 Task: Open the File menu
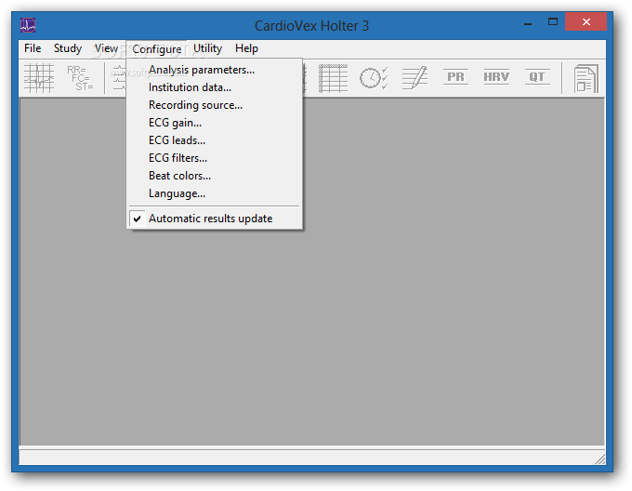coord(33,48)
